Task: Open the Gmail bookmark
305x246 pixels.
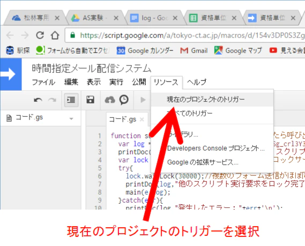Action: click(x=194, y=50)
